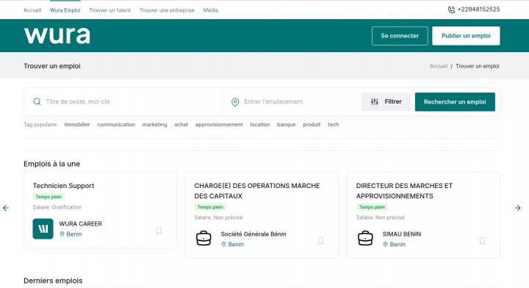This screenshot has height=288, width=529.
Task: Open DIRECTEUR DES MARCHES ET APPROVISIONNEMENTS job
Action: pyautogui.click(x=404, y=191)
